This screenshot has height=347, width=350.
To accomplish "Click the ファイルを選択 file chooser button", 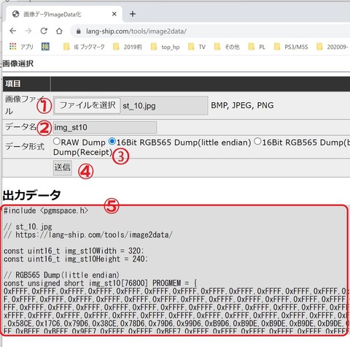I will (x=87, y=106).
